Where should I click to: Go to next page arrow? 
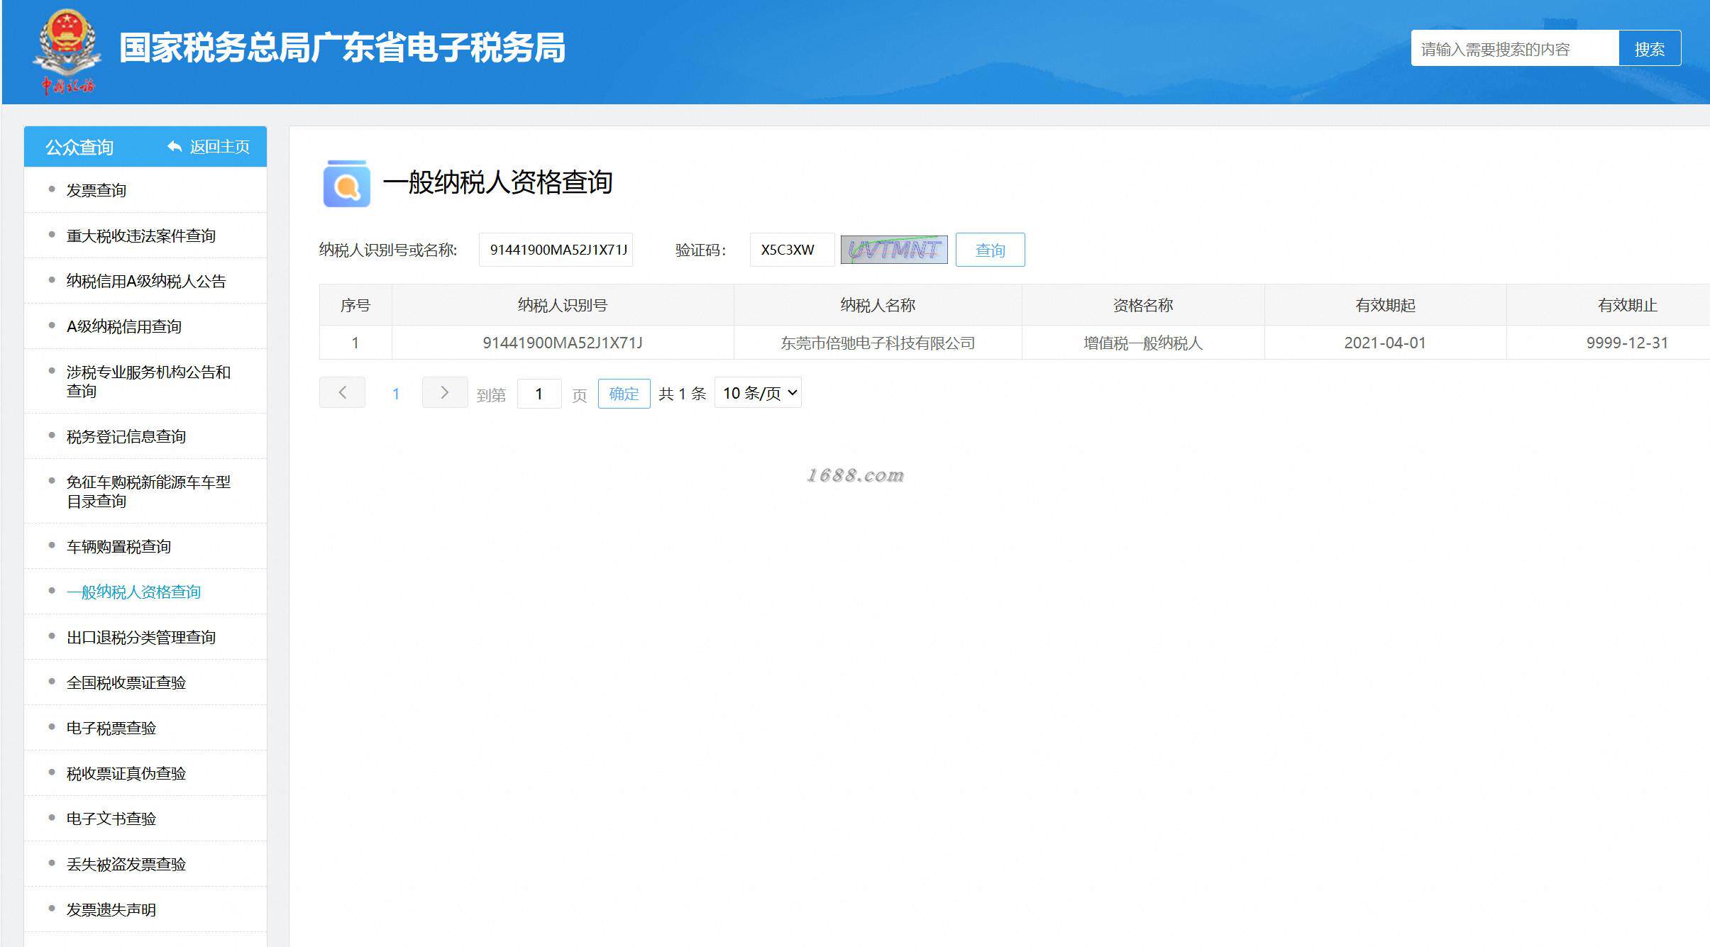click(x=444, y=392)
